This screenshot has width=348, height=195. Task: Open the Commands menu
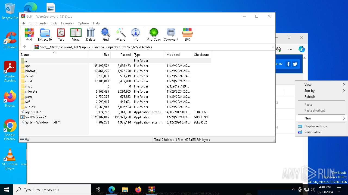(38, 23)
